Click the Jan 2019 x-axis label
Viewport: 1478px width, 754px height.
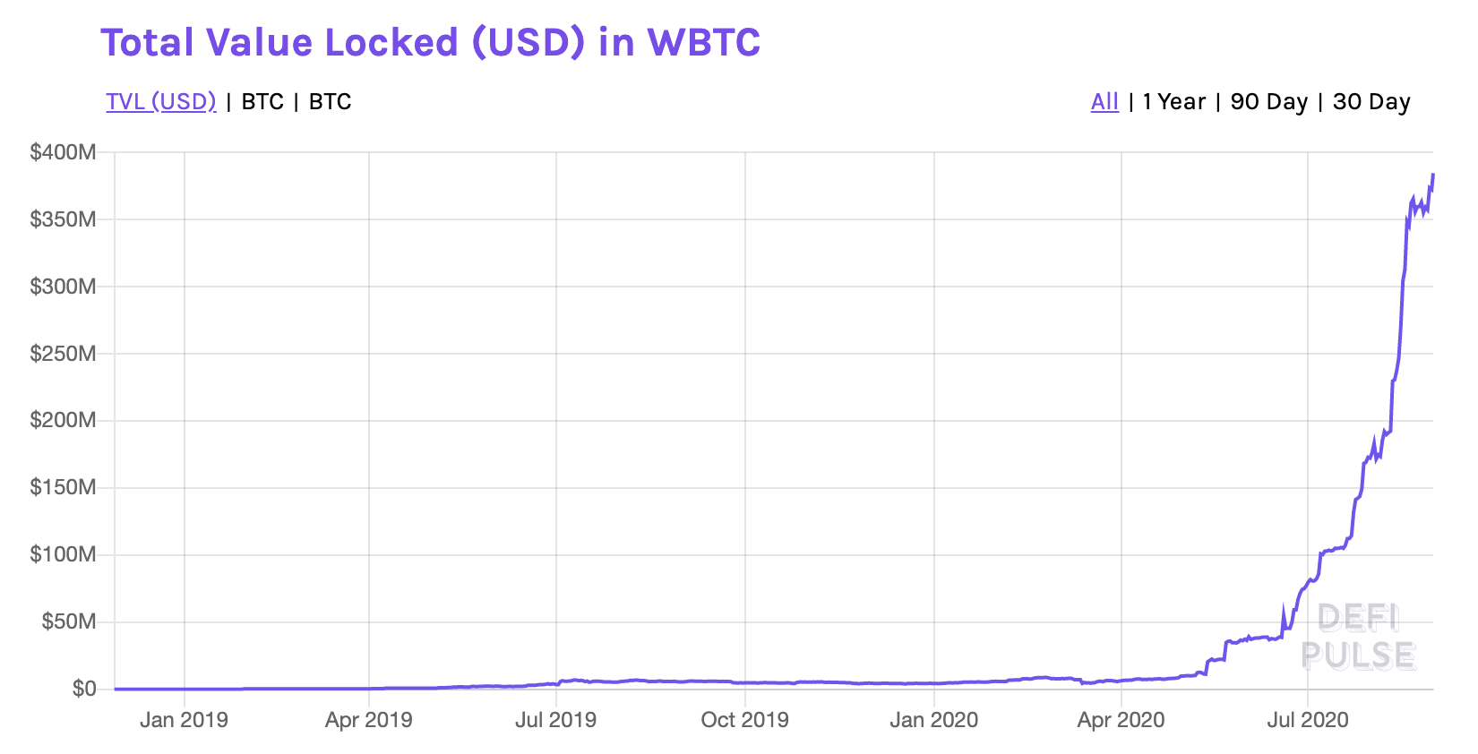click(184, 720)
